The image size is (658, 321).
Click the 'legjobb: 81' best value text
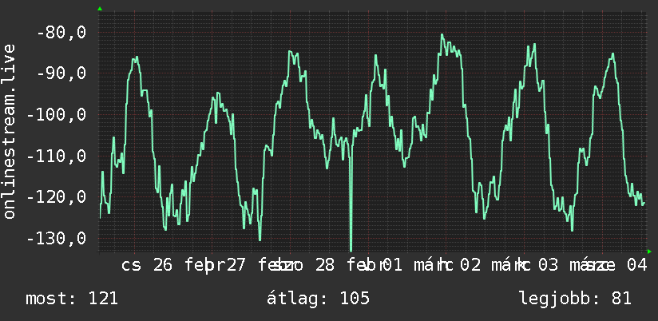point(575,299)
